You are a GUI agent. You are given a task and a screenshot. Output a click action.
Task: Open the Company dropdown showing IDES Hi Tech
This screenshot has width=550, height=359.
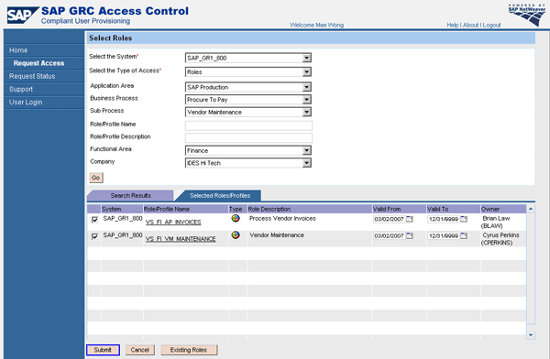click(306, 163)
